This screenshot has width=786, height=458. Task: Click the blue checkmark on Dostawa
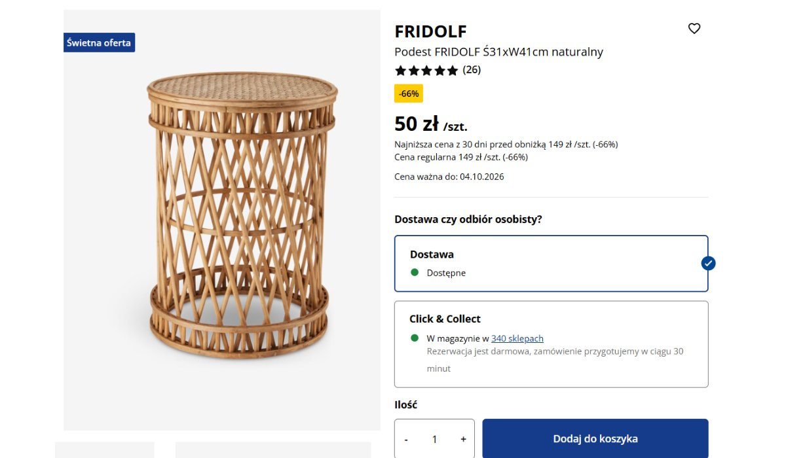708,263
